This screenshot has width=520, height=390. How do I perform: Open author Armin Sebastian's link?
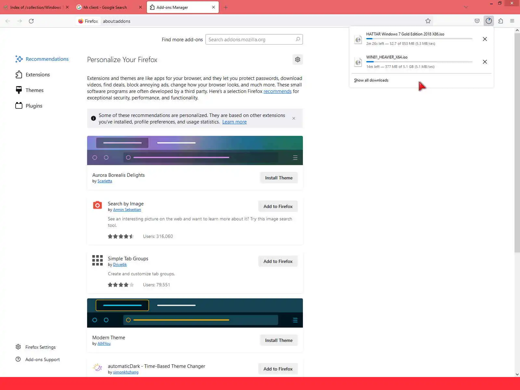(x=127, y=210)
